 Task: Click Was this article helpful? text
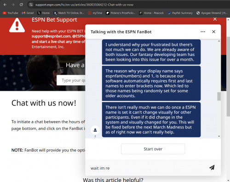pyautogui.click(x=113, y=180)
